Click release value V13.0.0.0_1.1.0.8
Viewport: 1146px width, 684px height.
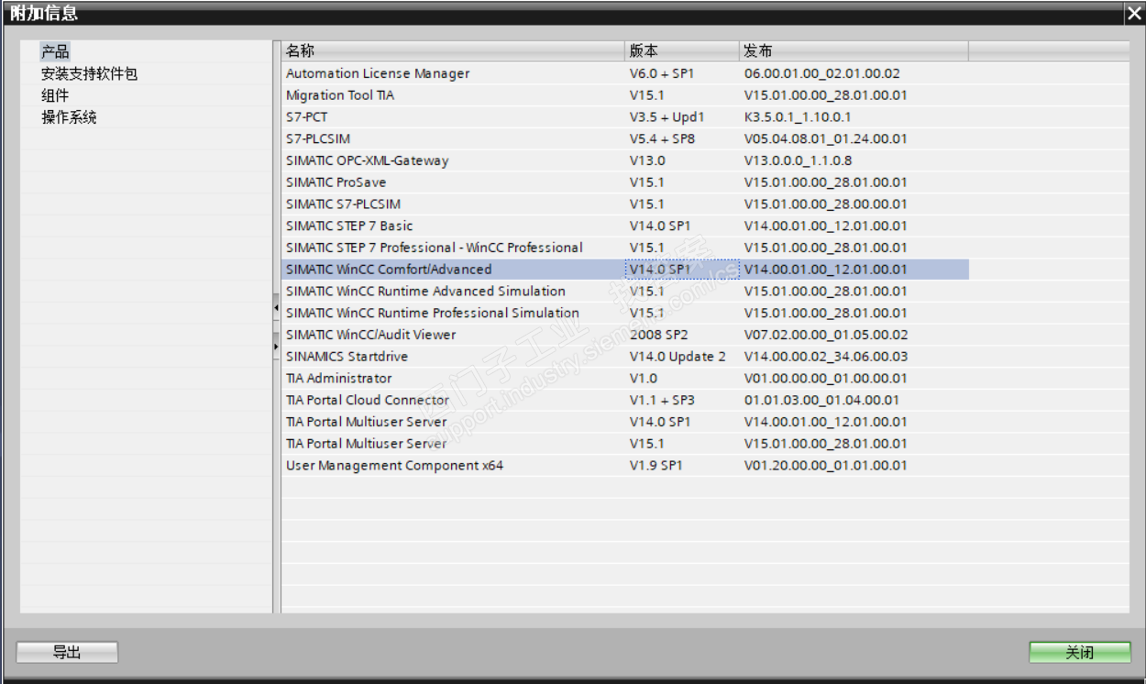798,160
